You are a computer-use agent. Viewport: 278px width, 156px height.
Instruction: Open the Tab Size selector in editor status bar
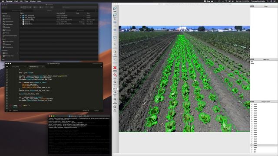[x=86, y=111]
